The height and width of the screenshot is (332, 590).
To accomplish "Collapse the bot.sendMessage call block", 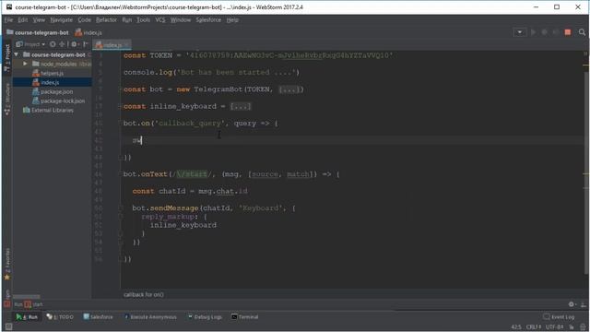I will pos(121,208).
